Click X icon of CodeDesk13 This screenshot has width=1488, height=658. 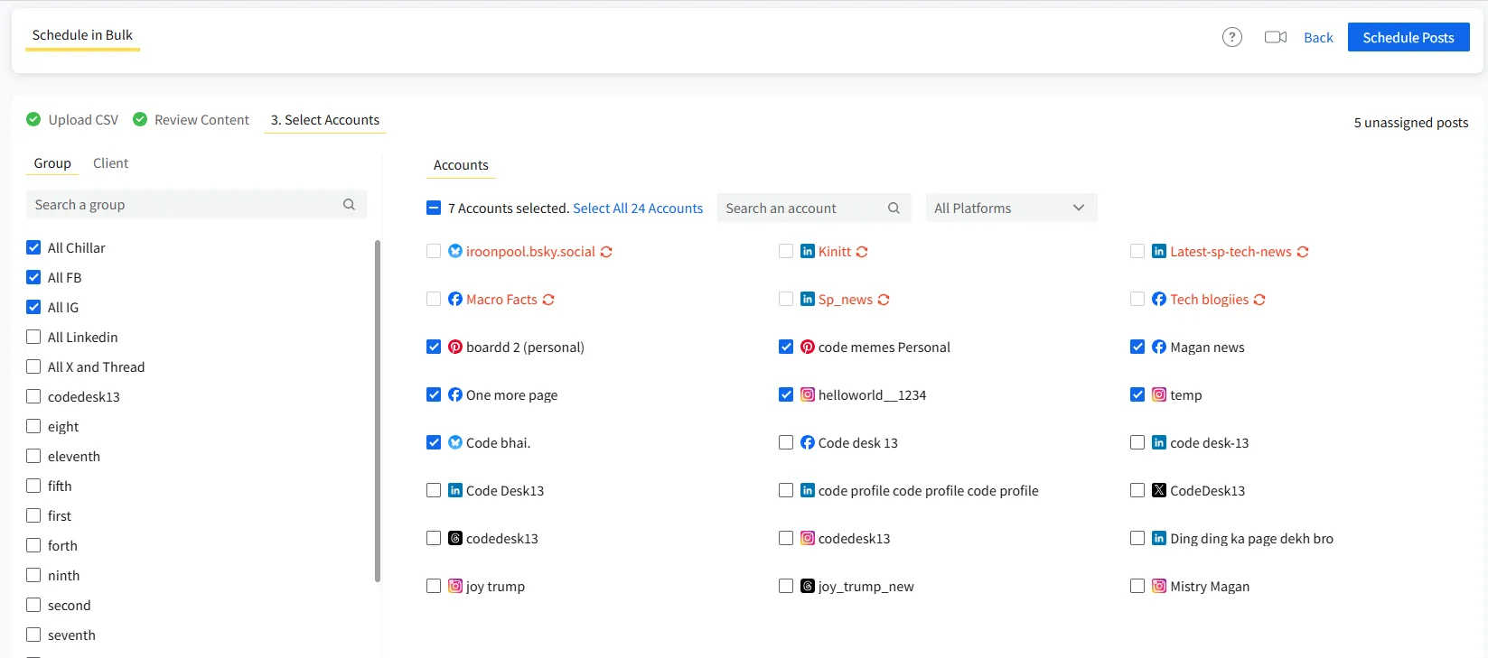pyautogui.click(x=1159, y=490)
